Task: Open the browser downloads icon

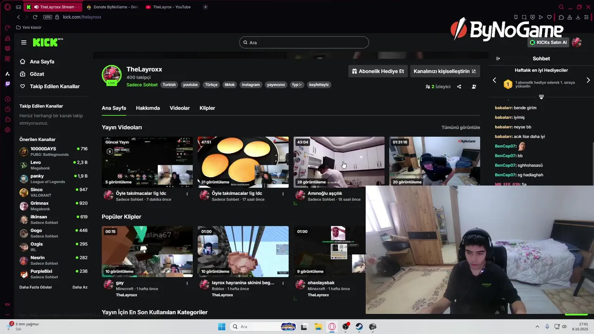Action: tap(578, 17)
